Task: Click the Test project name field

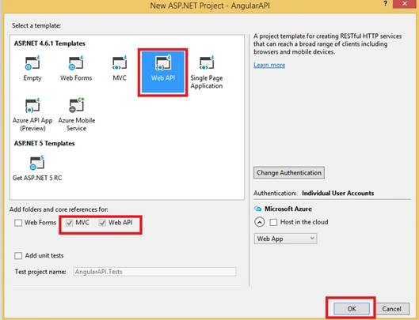Action: point(154,272)
